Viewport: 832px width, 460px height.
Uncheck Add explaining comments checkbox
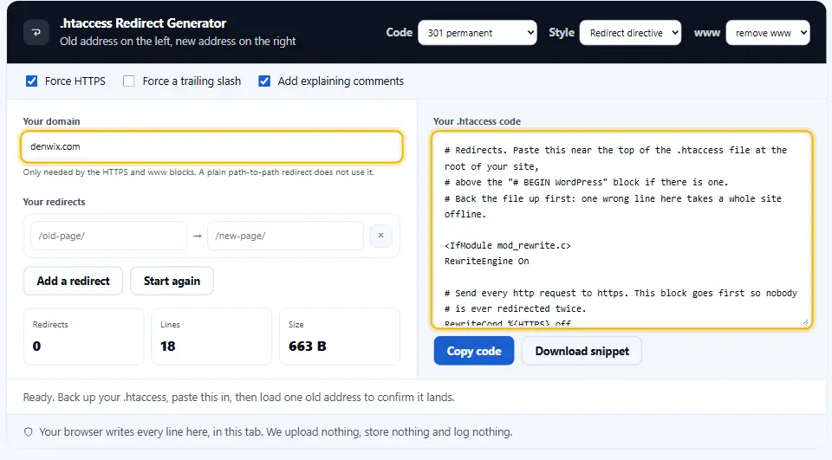coord(264,81)
